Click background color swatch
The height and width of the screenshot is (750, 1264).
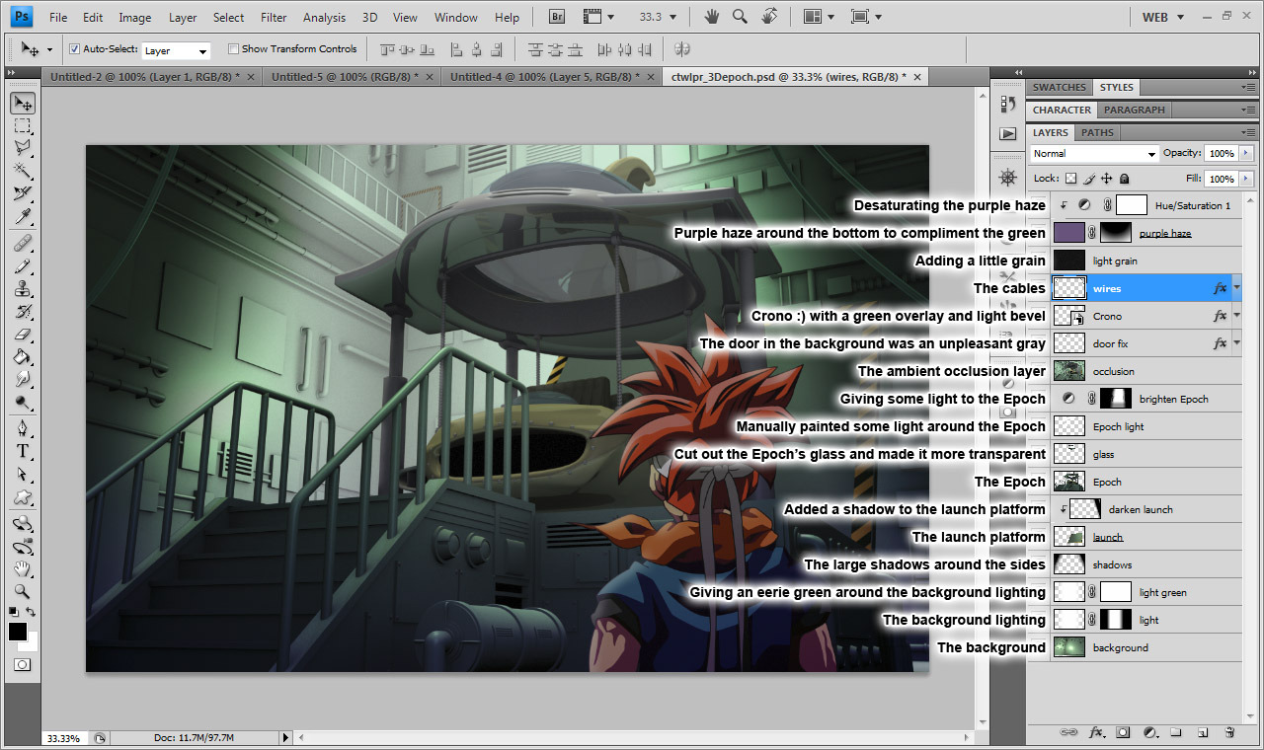point(33,644)
